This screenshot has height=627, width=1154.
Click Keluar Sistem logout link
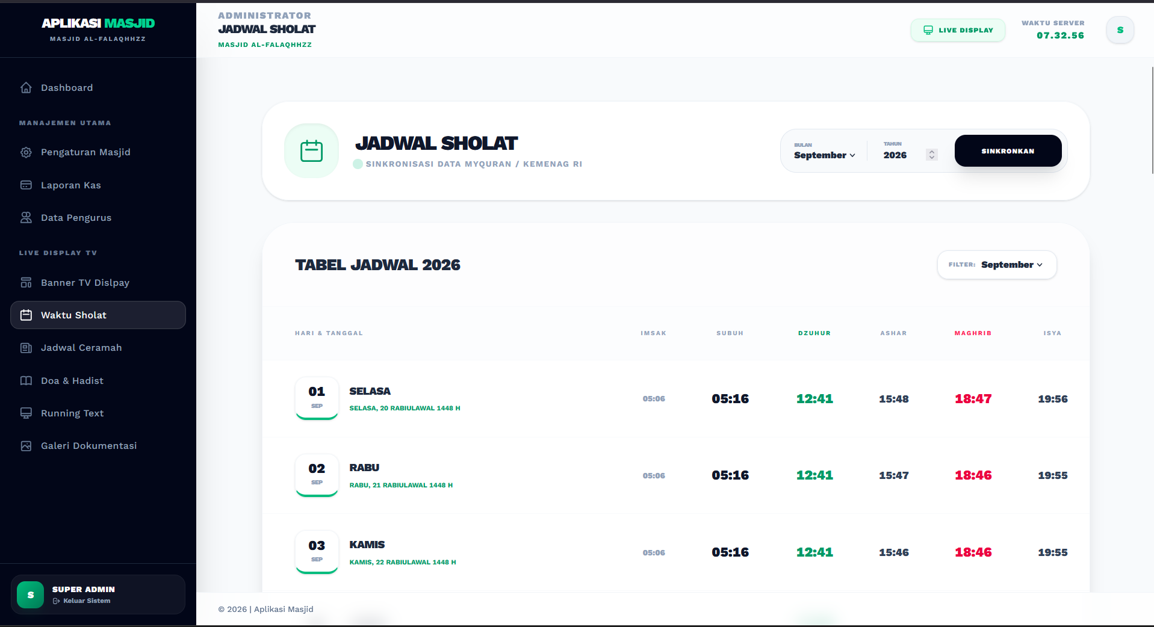(81, 601)
